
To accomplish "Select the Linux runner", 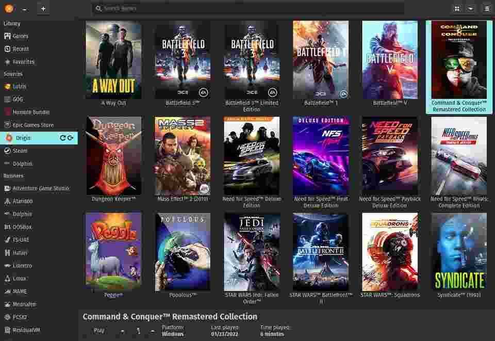I will [x=39, y=279].
